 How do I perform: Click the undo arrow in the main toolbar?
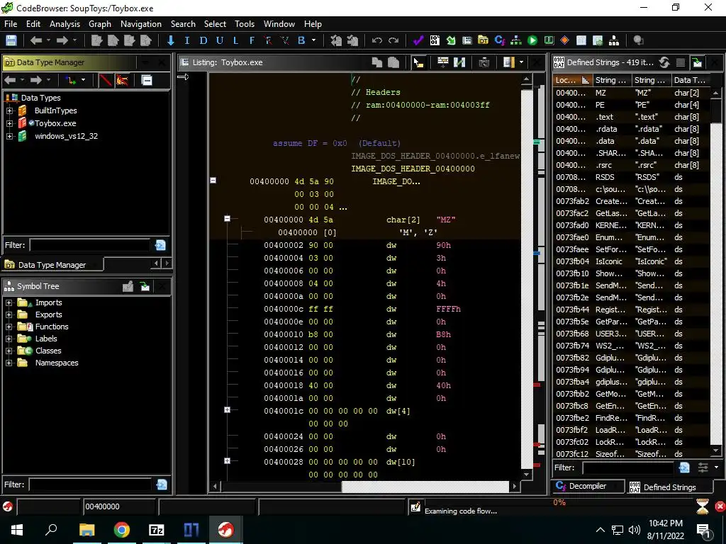coord(377,40)
